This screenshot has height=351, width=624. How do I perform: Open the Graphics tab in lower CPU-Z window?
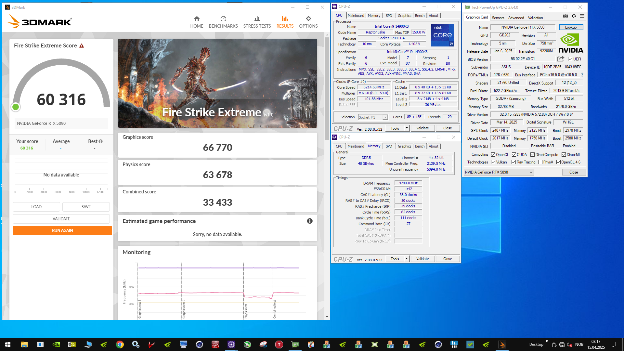coord(404,146)
